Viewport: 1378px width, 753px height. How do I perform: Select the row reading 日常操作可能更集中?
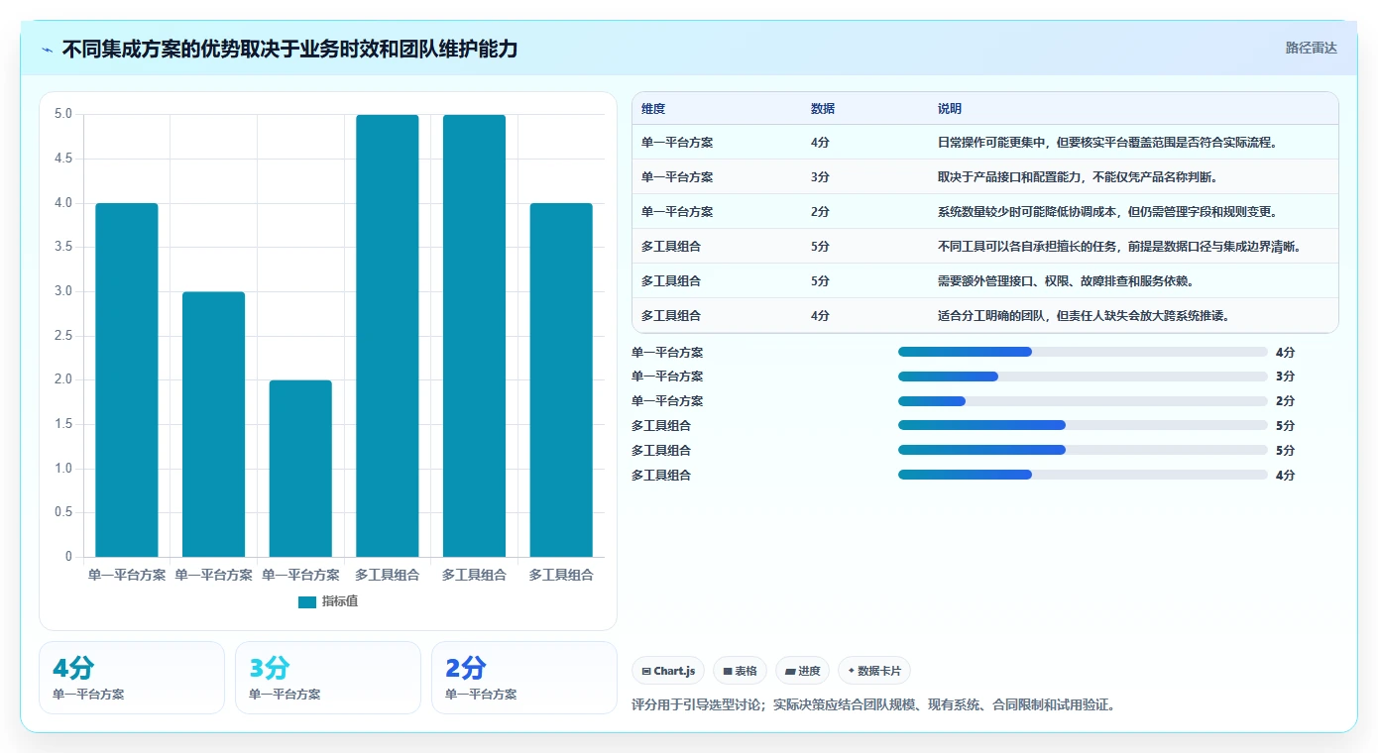984,143
